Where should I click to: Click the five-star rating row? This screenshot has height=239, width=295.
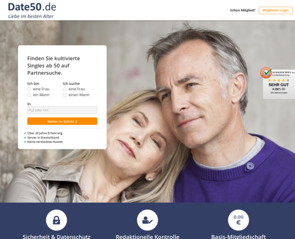[x=279, y=80]
